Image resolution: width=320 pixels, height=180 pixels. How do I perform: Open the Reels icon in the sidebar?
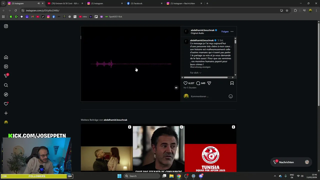point(6,66)
